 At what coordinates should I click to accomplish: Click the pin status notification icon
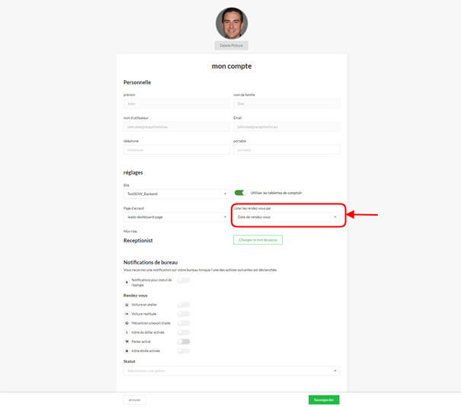tap(126, 282)
